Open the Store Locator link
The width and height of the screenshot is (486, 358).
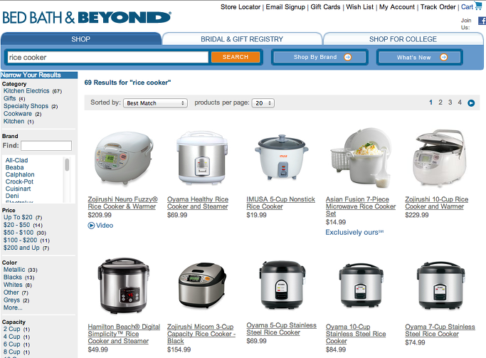[x=241, y=7]
